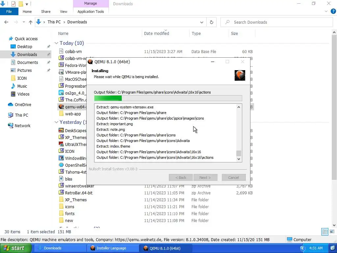Open the address bar history dropdown
Screen dimensions: 337x253
pos(202,22)
